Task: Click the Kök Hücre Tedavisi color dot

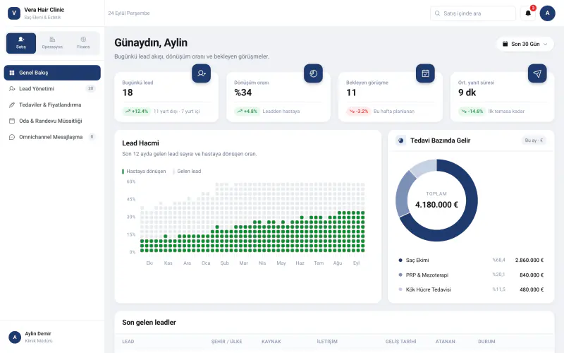Action: (400, 289)
